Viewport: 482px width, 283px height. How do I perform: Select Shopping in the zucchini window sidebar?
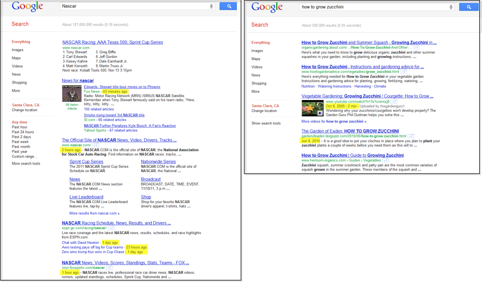(x=259, y=83)
